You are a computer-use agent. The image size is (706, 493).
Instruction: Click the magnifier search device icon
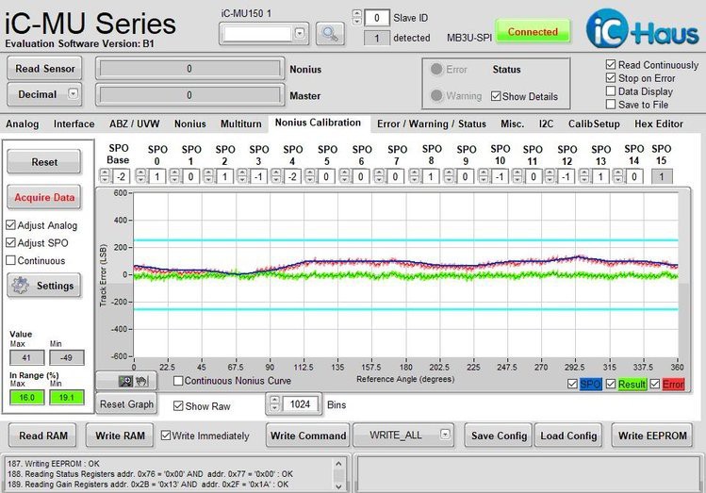(328, 33)
